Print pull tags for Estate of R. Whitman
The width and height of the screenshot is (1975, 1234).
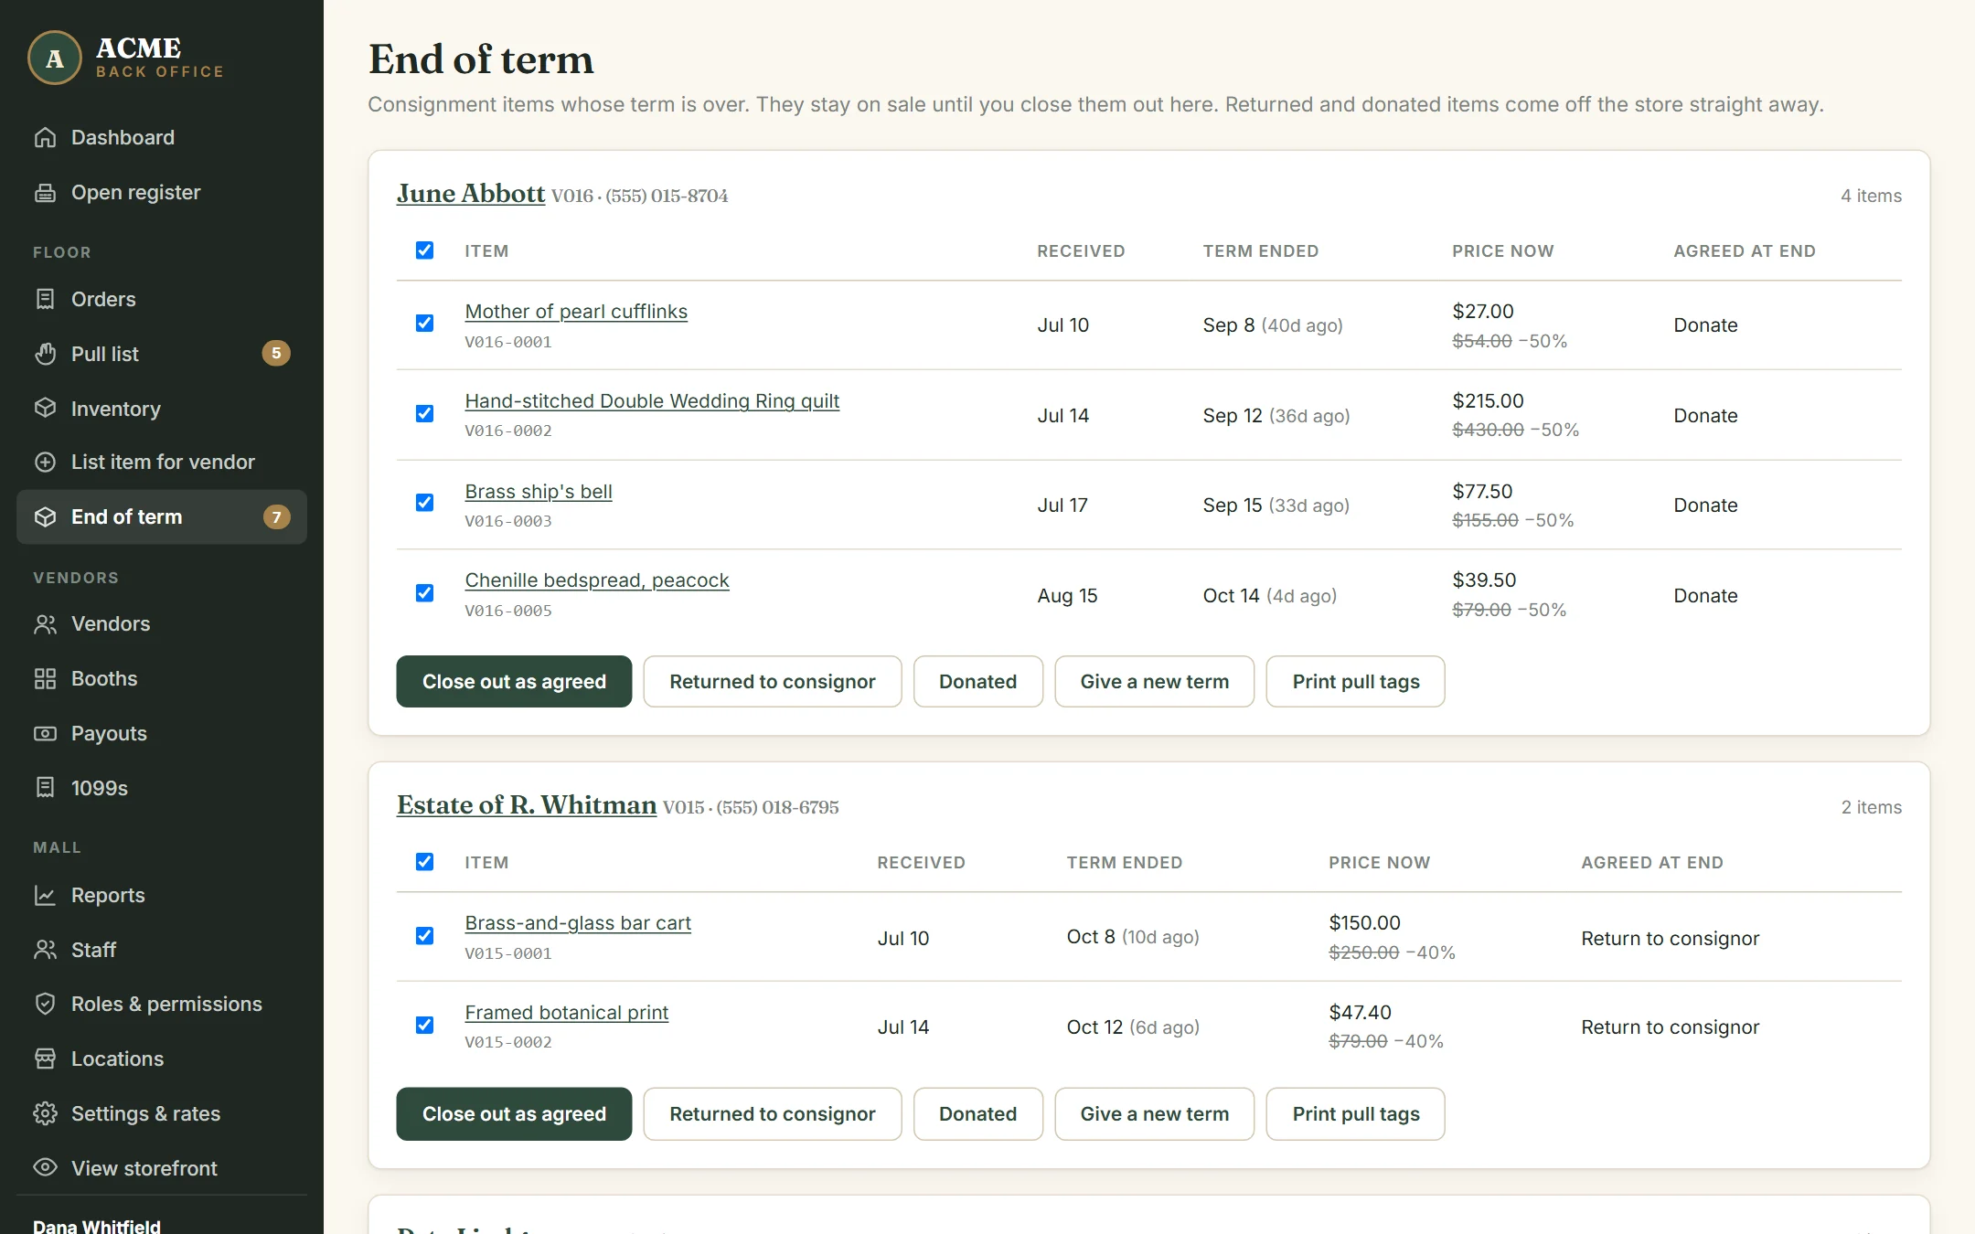[x=1356, y=1113]
